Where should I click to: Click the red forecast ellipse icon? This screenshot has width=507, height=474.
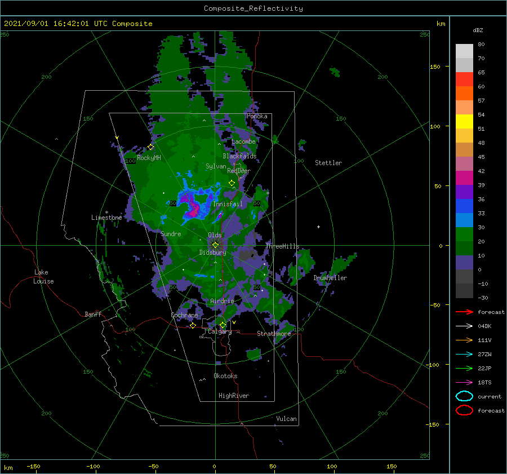(x=464, y=410)
